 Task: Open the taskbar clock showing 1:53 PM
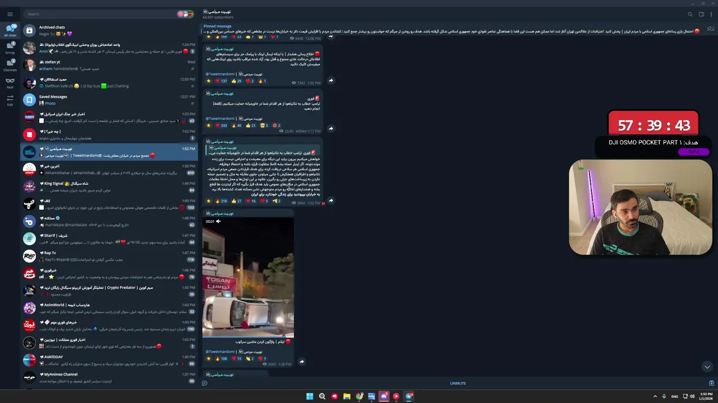pos(706,396)
